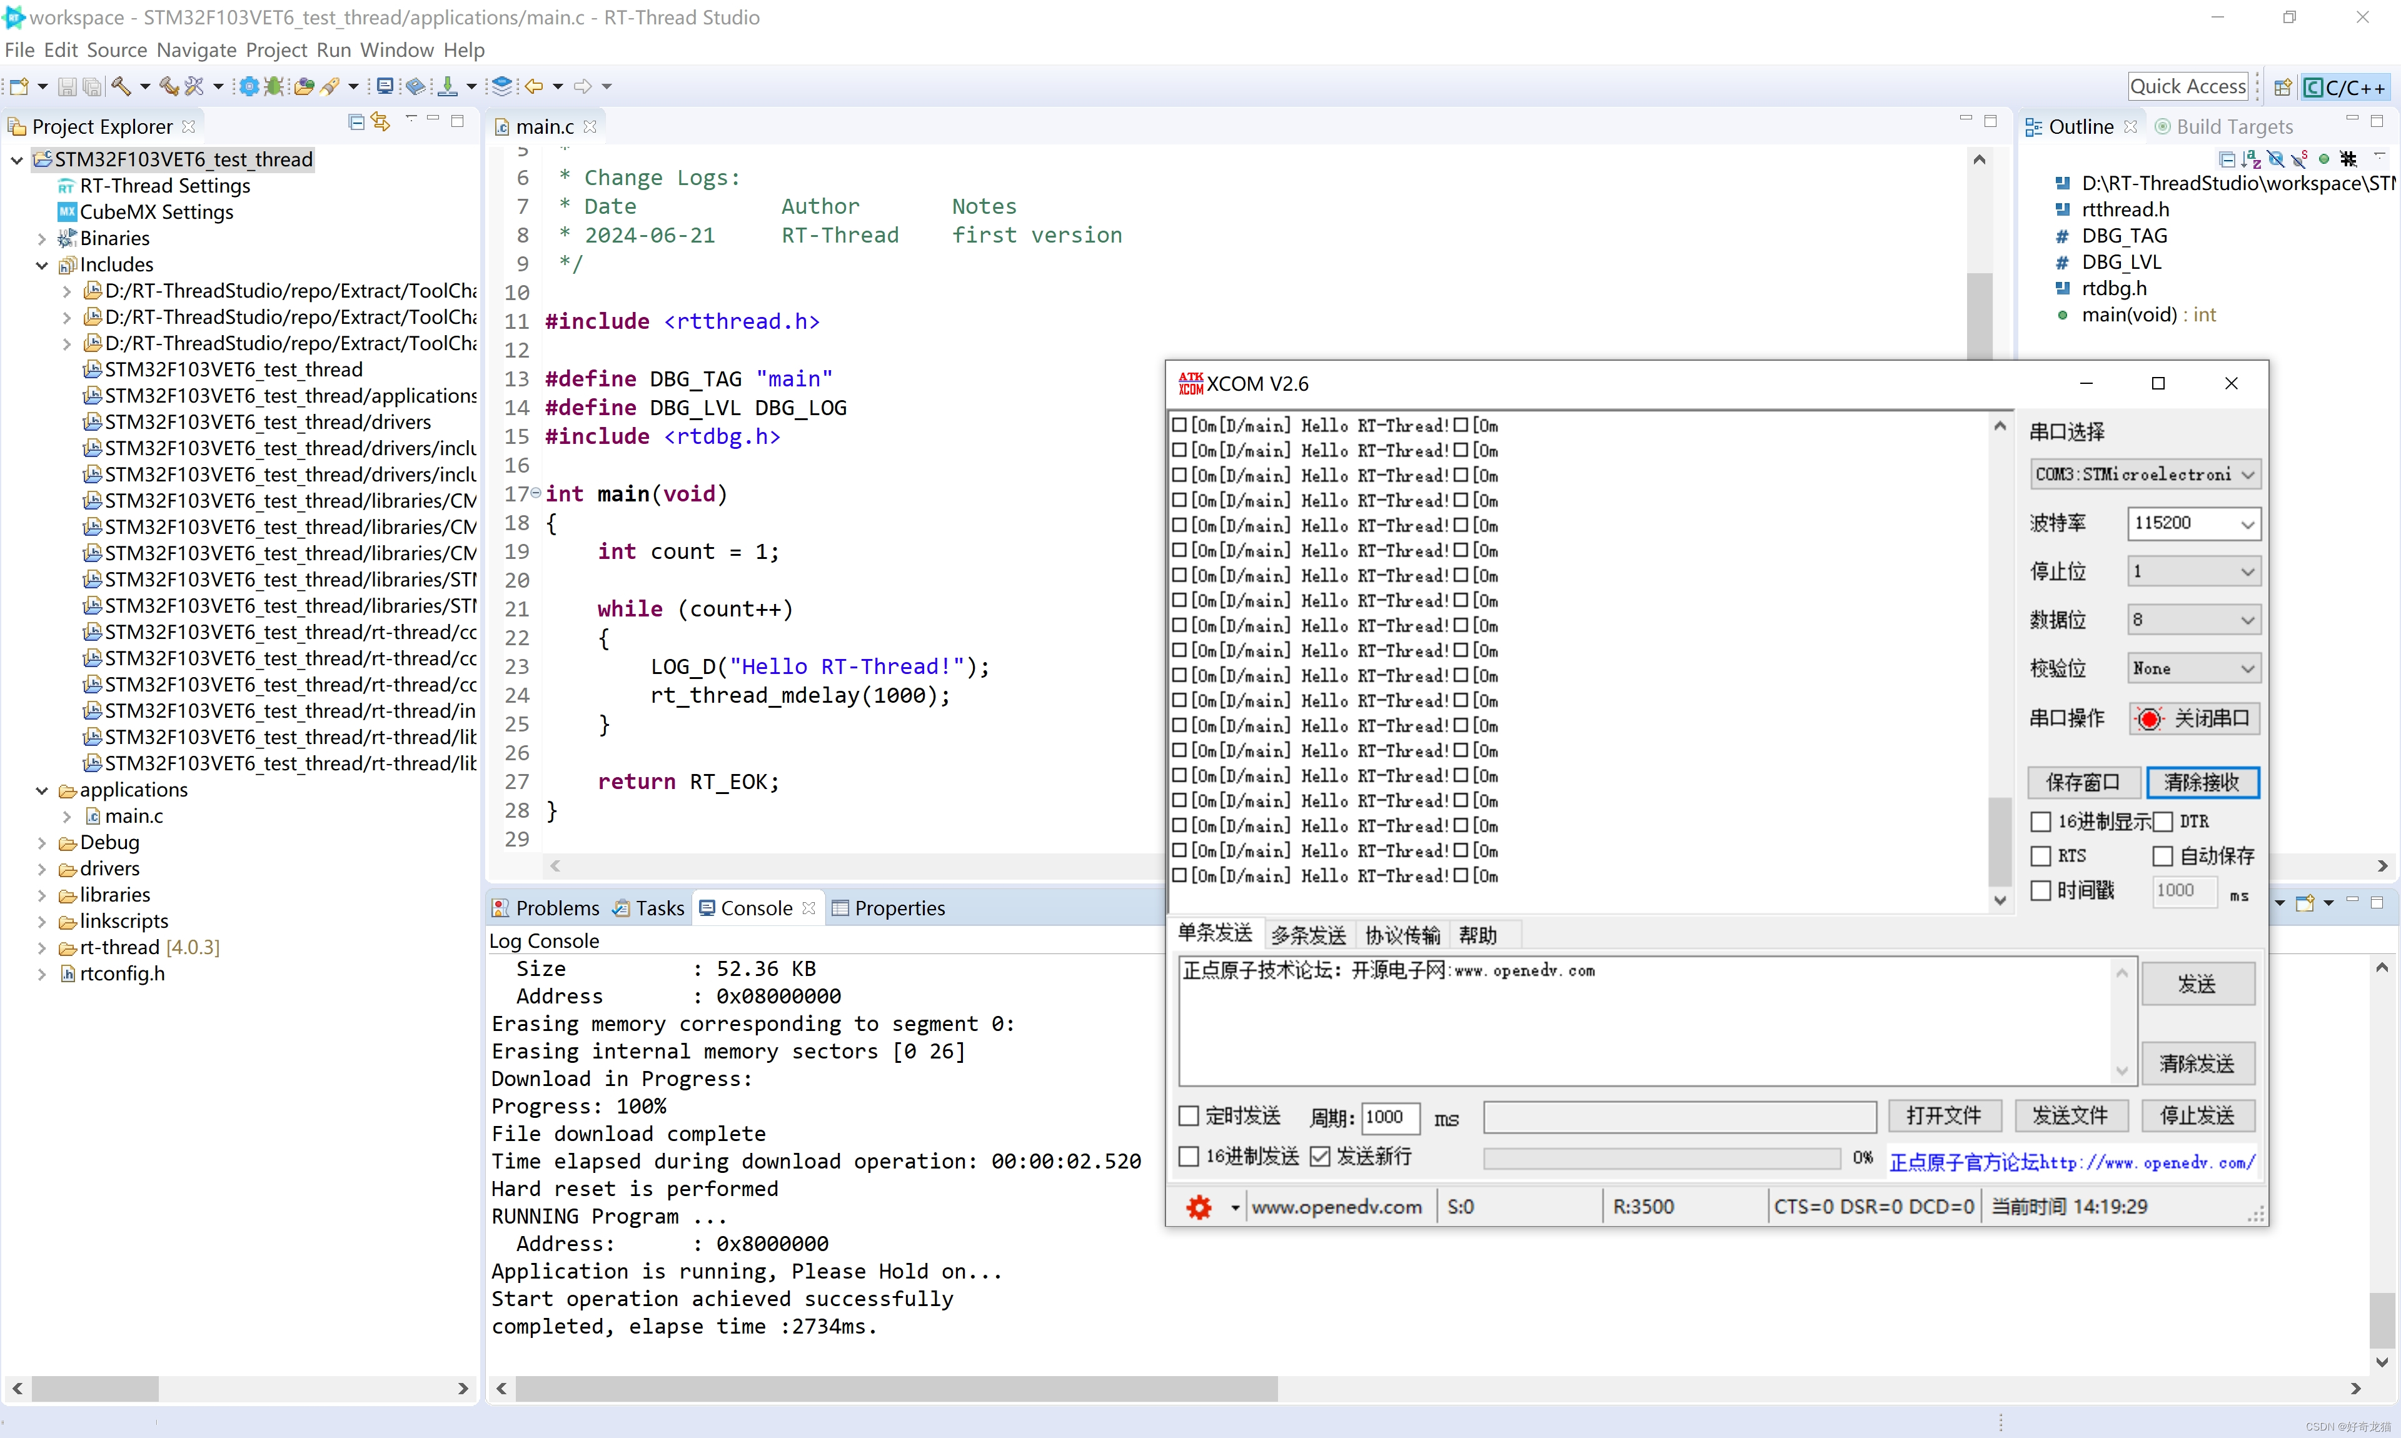Click the XCOM file send progress bar

tap(1662, 1158)
